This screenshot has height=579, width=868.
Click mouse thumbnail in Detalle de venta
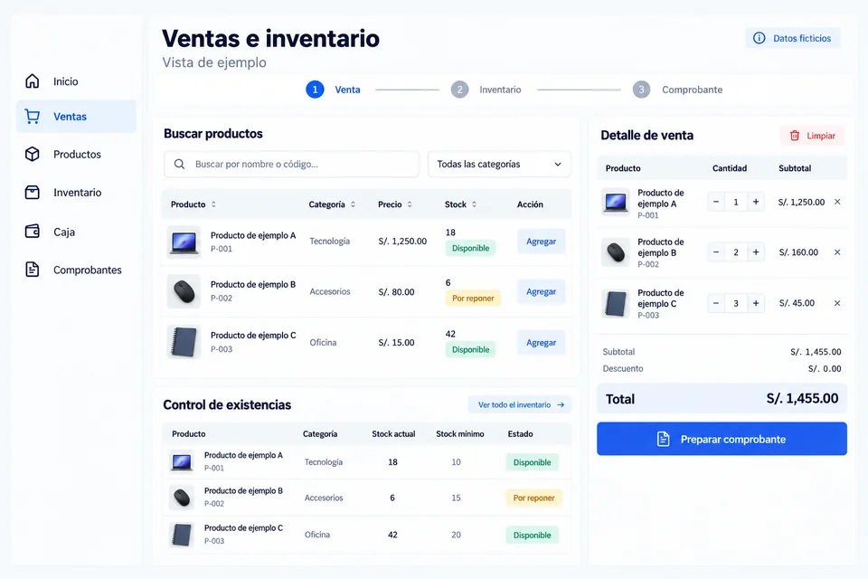[x=616, y=252]
